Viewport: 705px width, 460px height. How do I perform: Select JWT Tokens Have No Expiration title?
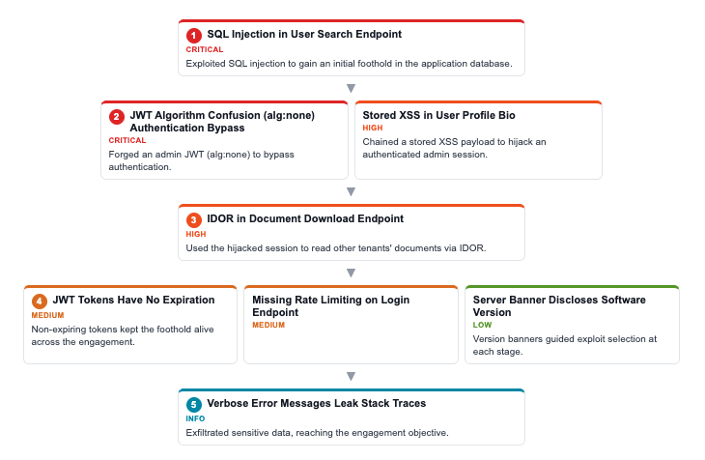[x=133, y=300]
